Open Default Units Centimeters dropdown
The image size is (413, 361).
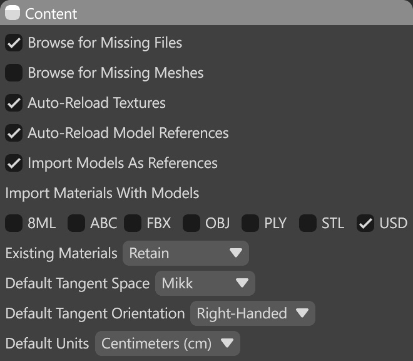pos(167,343)
